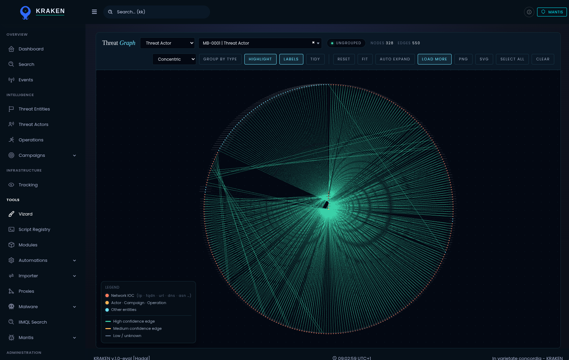Expand the Automations submenu chevron
This screenshot has width=569, height=360.
[74, 260]
